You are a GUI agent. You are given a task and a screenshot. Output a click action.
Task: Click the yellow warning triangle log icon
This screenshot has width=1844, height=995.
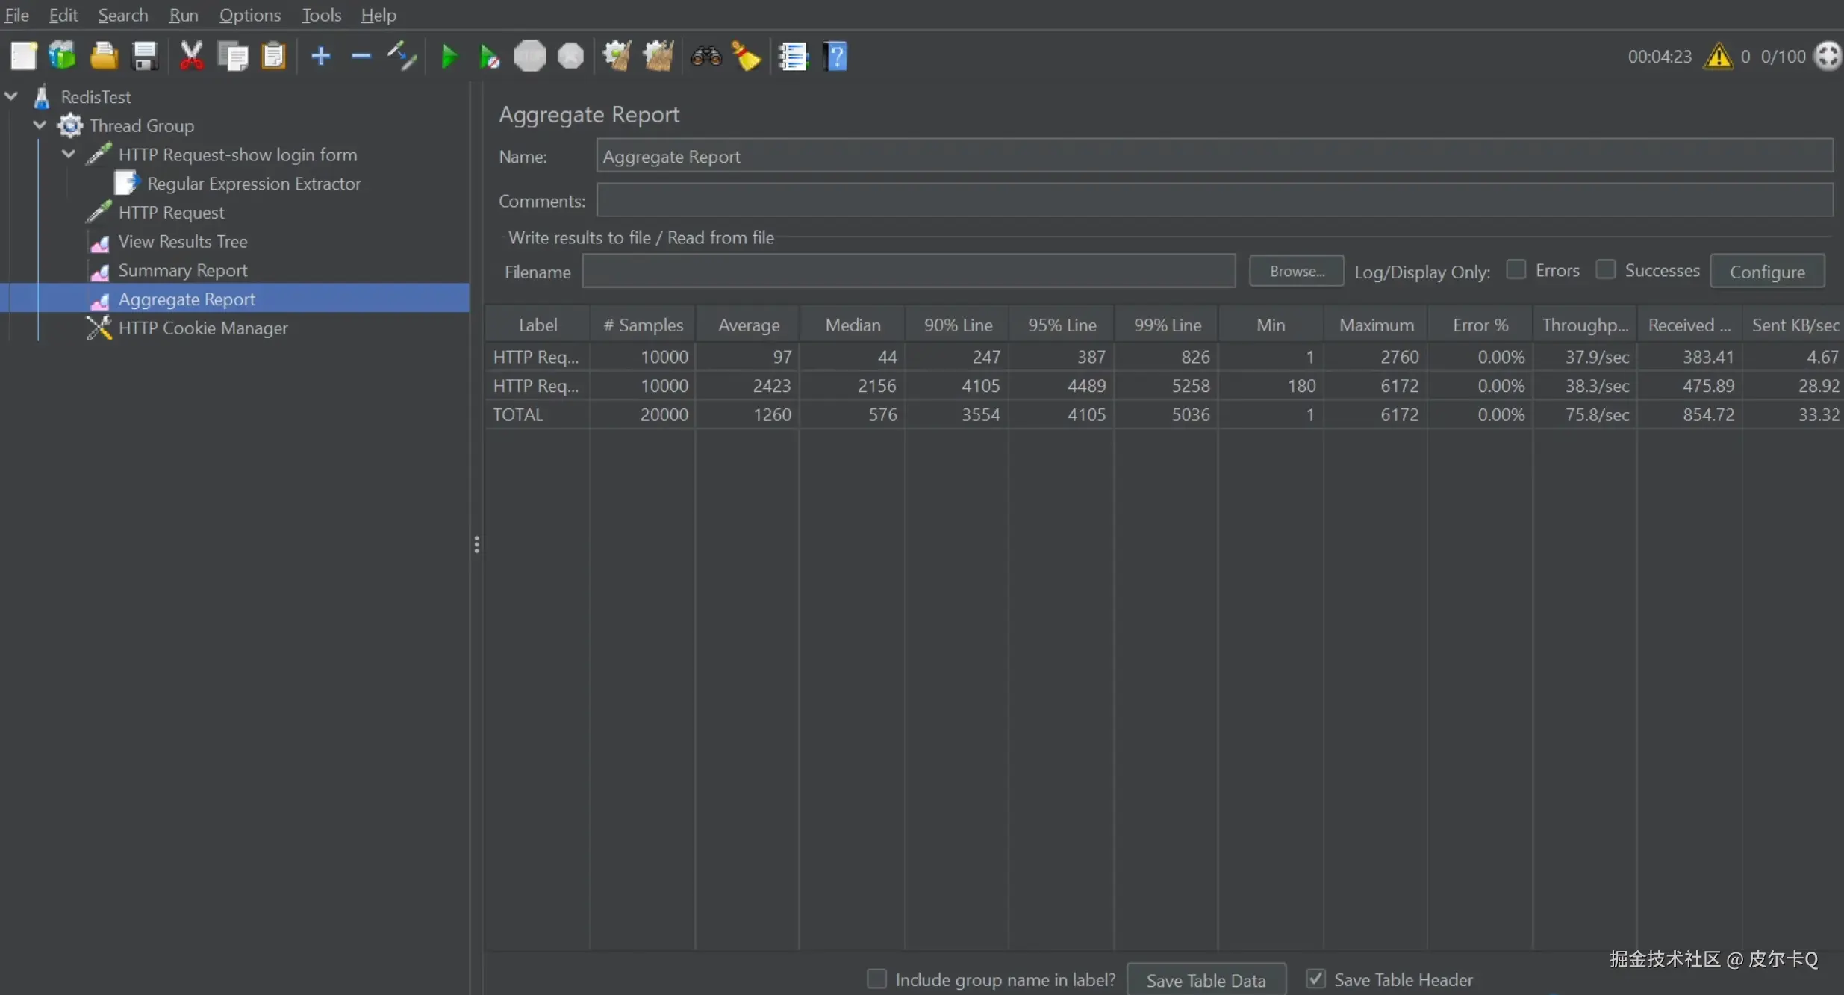(x=1718, y=57)
